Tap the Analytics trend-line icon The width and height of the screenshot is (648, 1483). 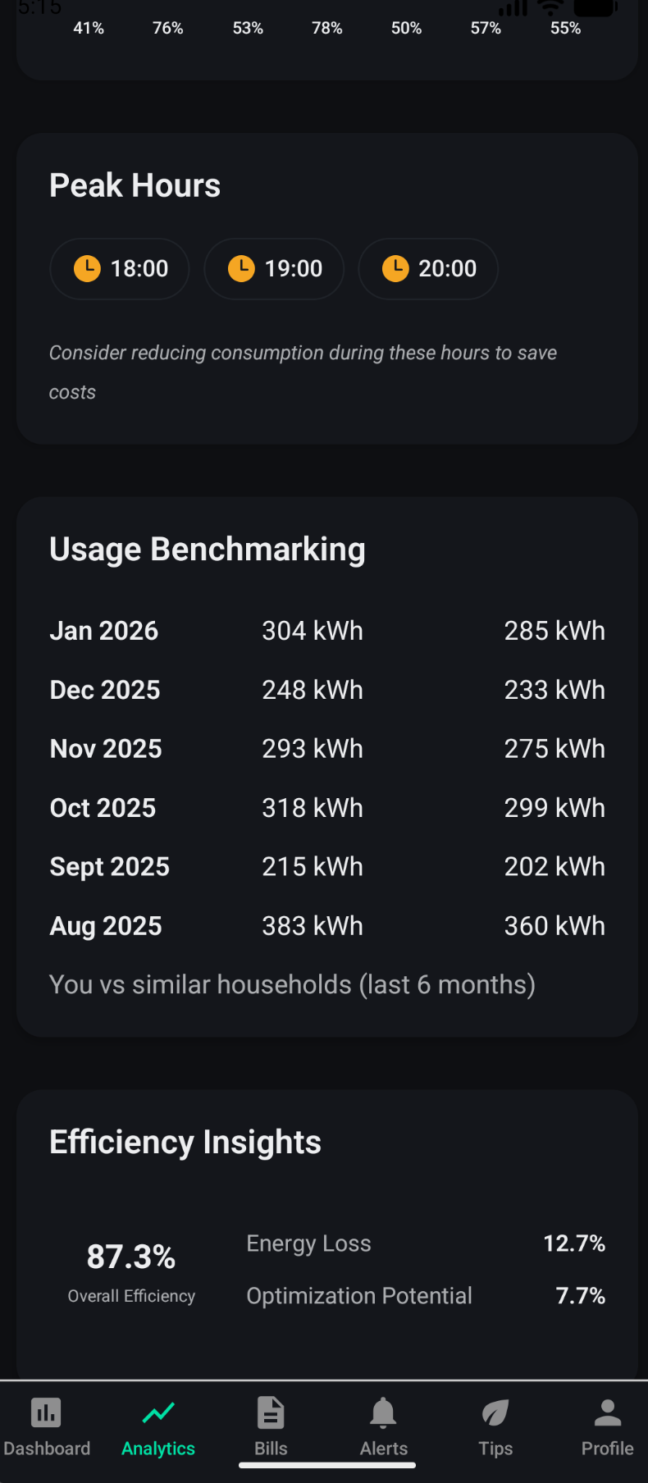click(158, 1412)
